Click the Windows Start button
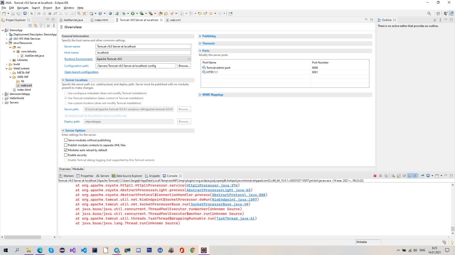The height and width of the screenshot is (255, 455). click(6, 250)
